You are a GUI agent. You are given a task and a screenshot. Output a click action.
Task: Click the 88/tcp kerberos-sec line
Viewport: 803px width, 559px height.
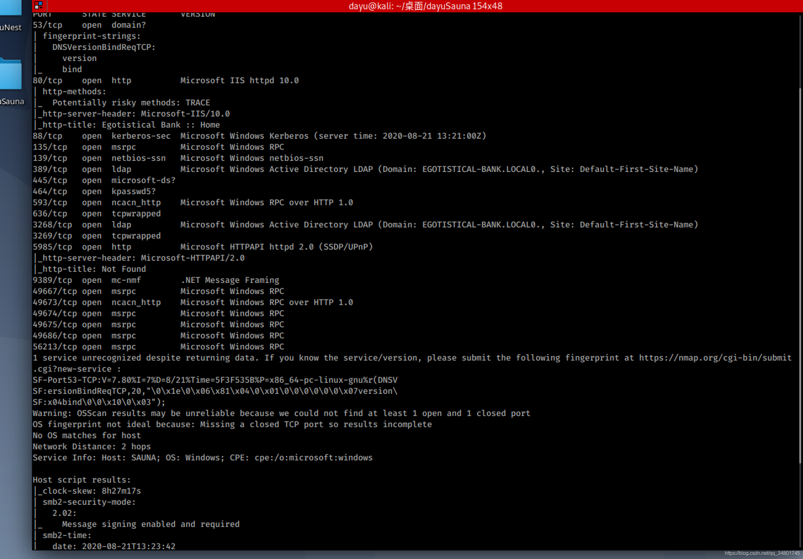[259, 136]
